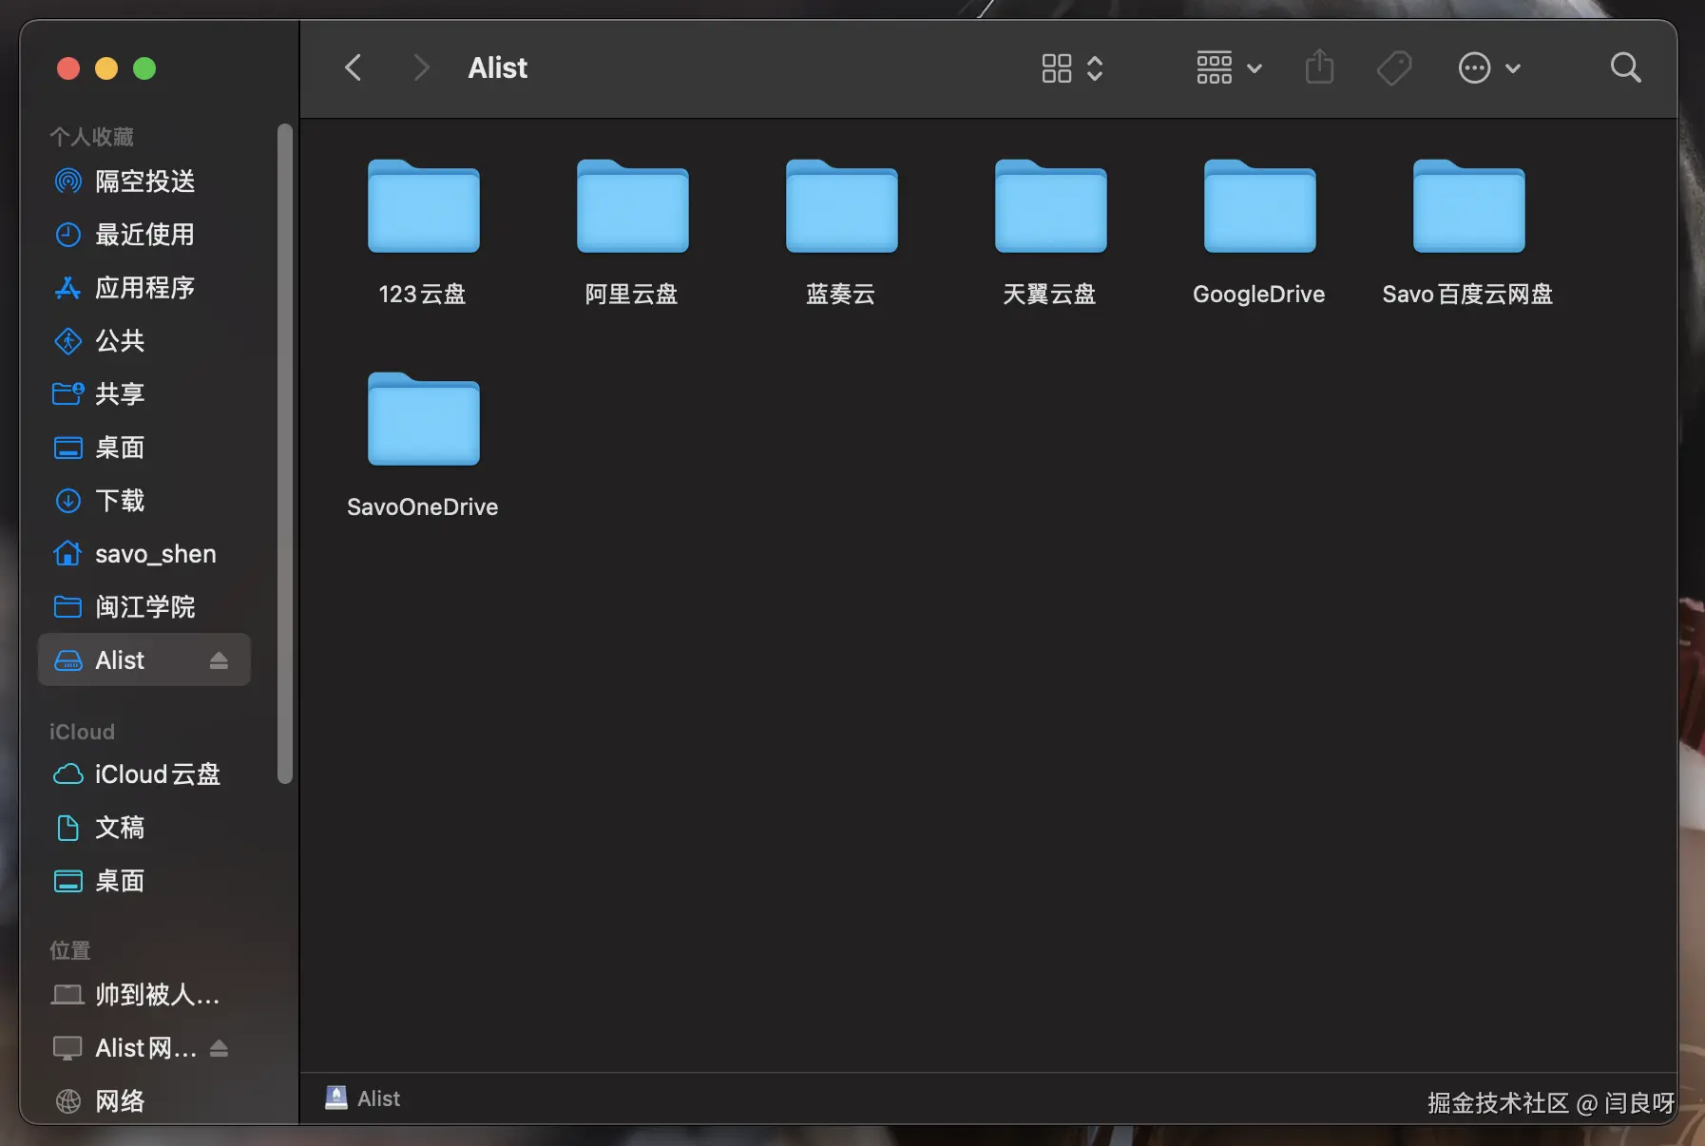Click the Share toolbar icon
Viewport: 1705px width, 1146px height.
(x=1319, y=67)
